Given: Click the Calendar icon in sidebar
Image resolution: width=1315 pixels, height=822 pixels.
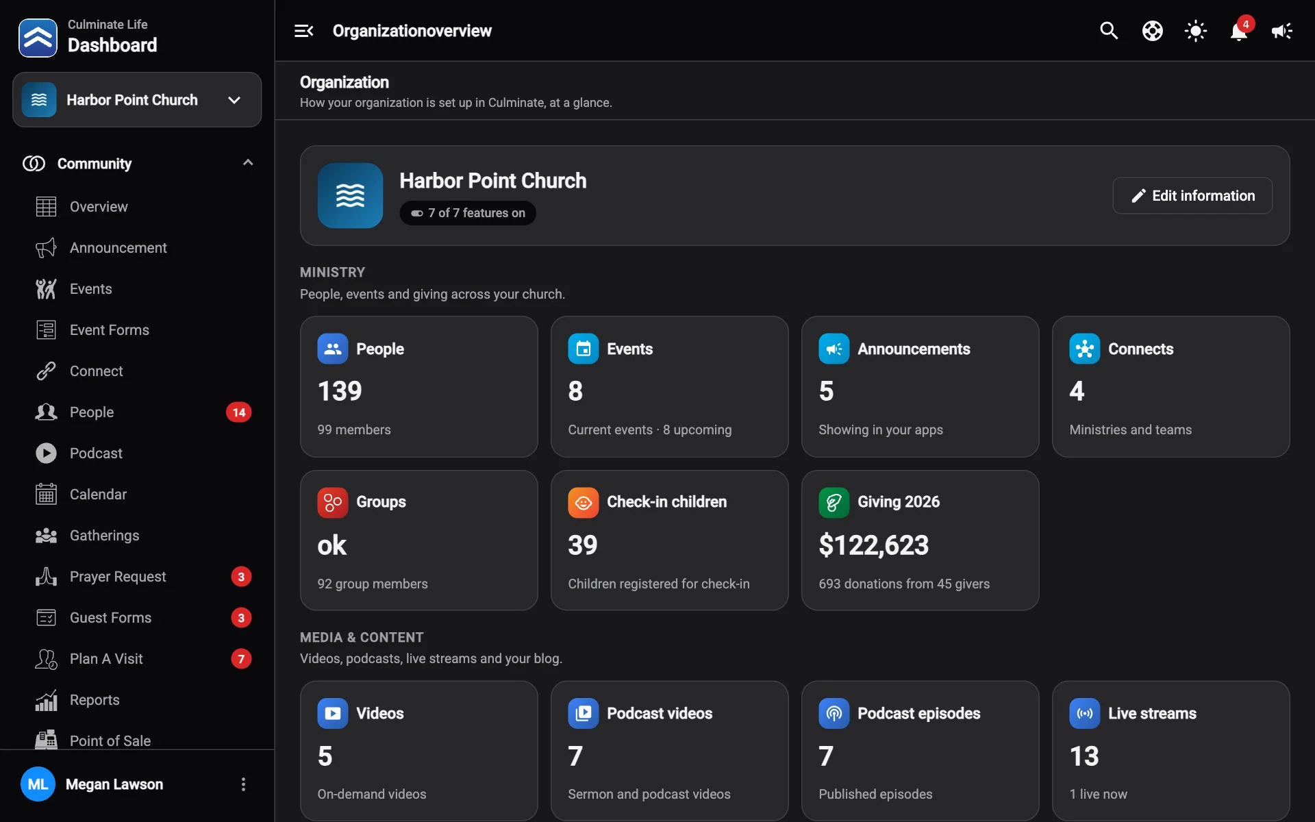Looking at the screenshot, I should coord(46,494).
